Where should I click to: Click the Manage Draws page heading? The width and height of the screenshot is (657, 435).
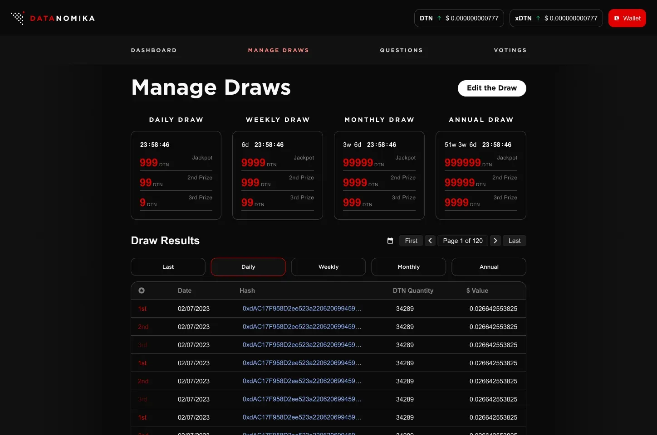[211, 87]
